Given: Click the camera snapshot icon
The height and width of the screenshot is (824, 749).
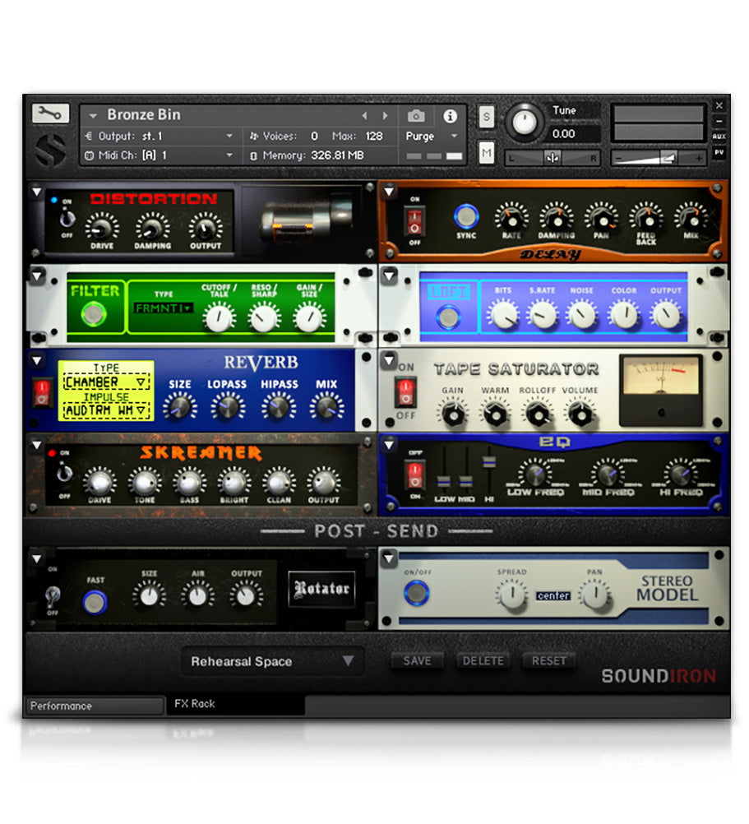Looking at the screenshot, I should tap(416, 116).
